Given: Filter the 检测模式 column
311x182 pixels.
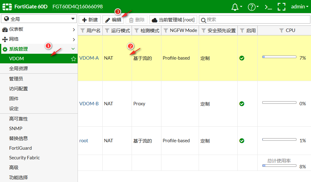Looking at the screenshot, I should point(137,30).
